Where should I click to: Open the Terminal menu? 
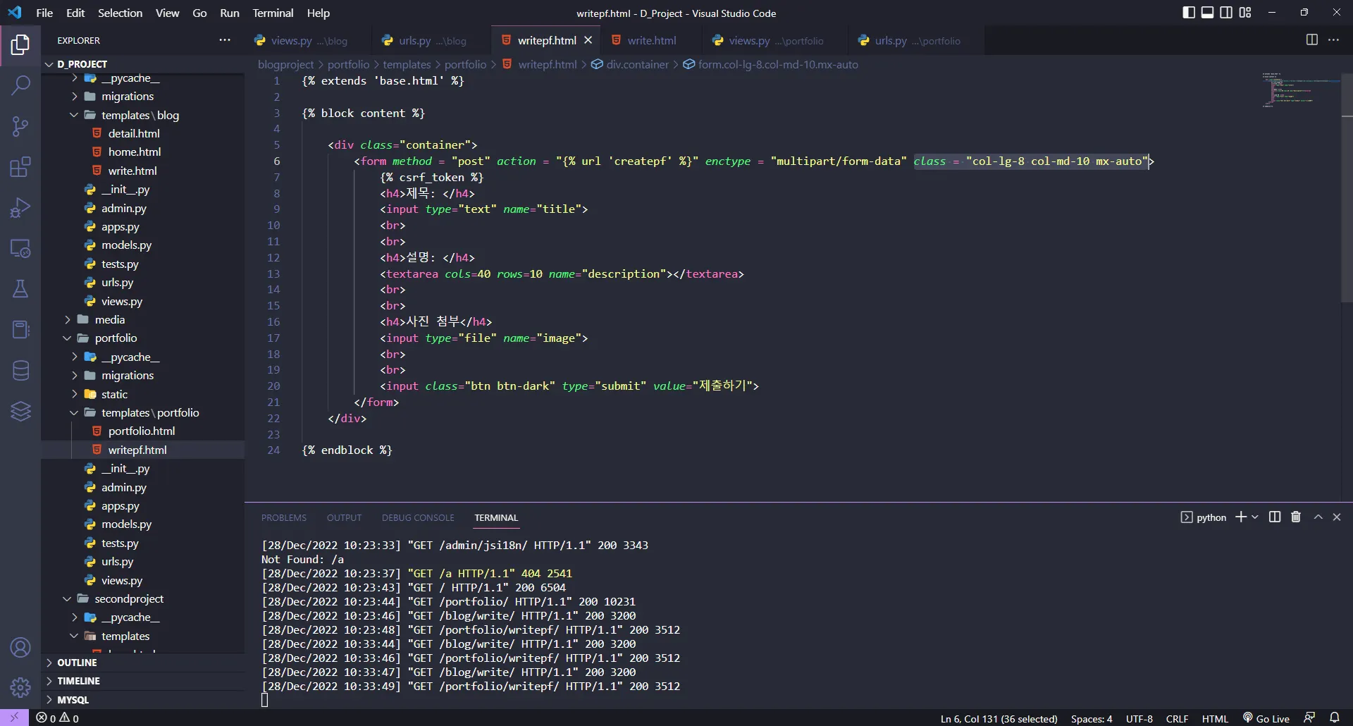coord(273,13)
